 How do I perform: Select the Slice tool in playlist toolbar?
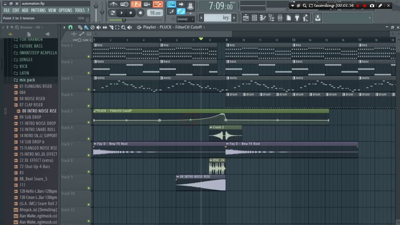tap(111, 27)
